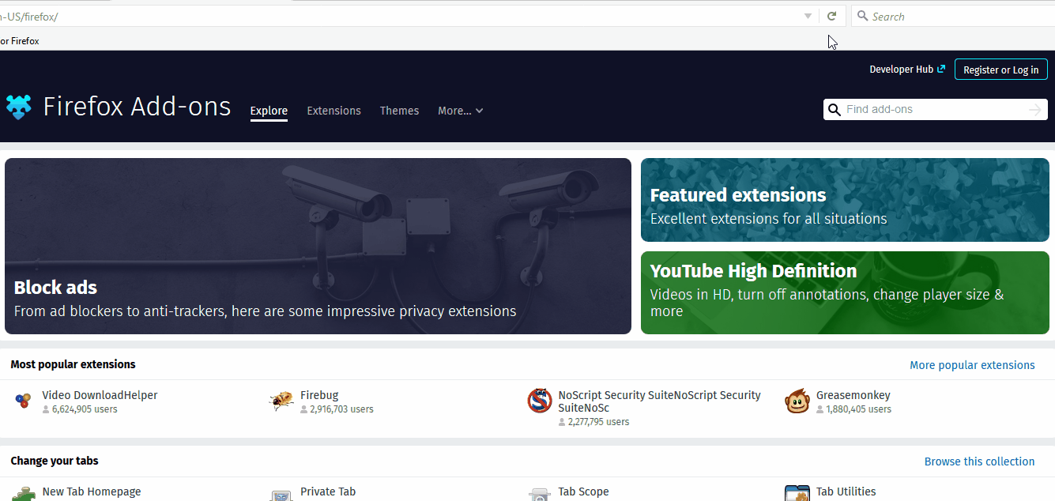The width and height of the screenshot is (1055, 501).
Task: Click the New Tab Homepage icon
Action: 24,494
